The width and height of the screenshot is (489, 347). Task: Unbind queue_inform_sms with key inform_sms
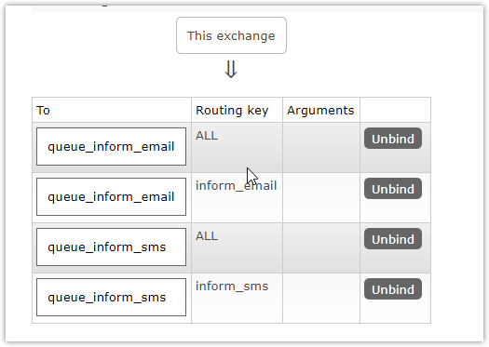(393, 289)
